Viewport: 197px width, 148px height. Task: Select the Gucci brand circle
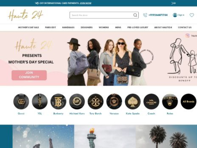coord(21,101)
